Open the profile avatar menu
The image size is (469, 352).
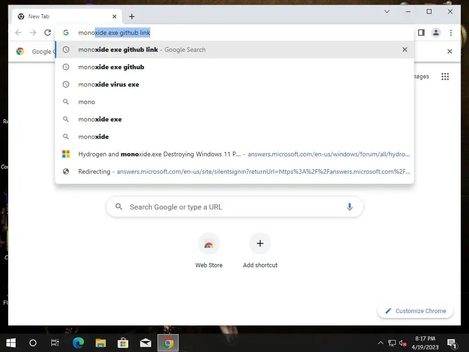[x=436, y=33]
